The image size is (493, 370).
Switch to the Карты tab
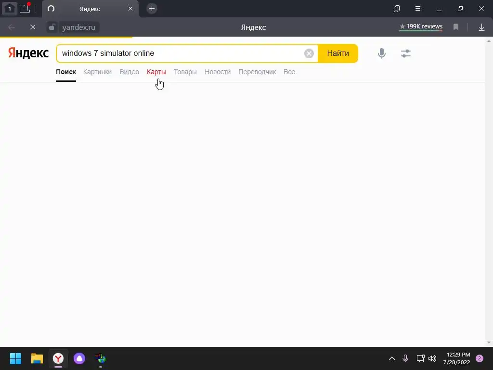(156, 72)
